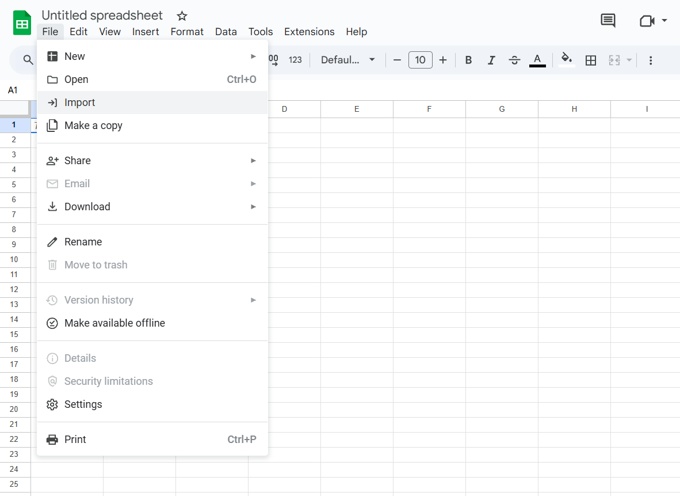Click the Bold formatting icon

click(x=468, y=60)
